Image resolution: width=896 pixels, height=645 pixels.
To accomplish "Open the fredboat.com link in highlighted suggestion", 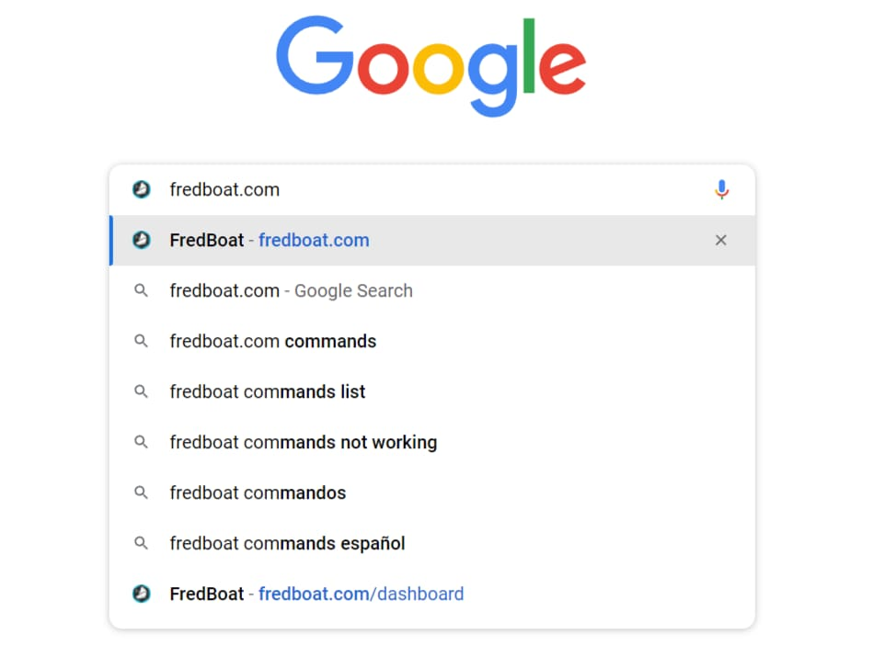I will pyautogui.click(x=314, y=241).
